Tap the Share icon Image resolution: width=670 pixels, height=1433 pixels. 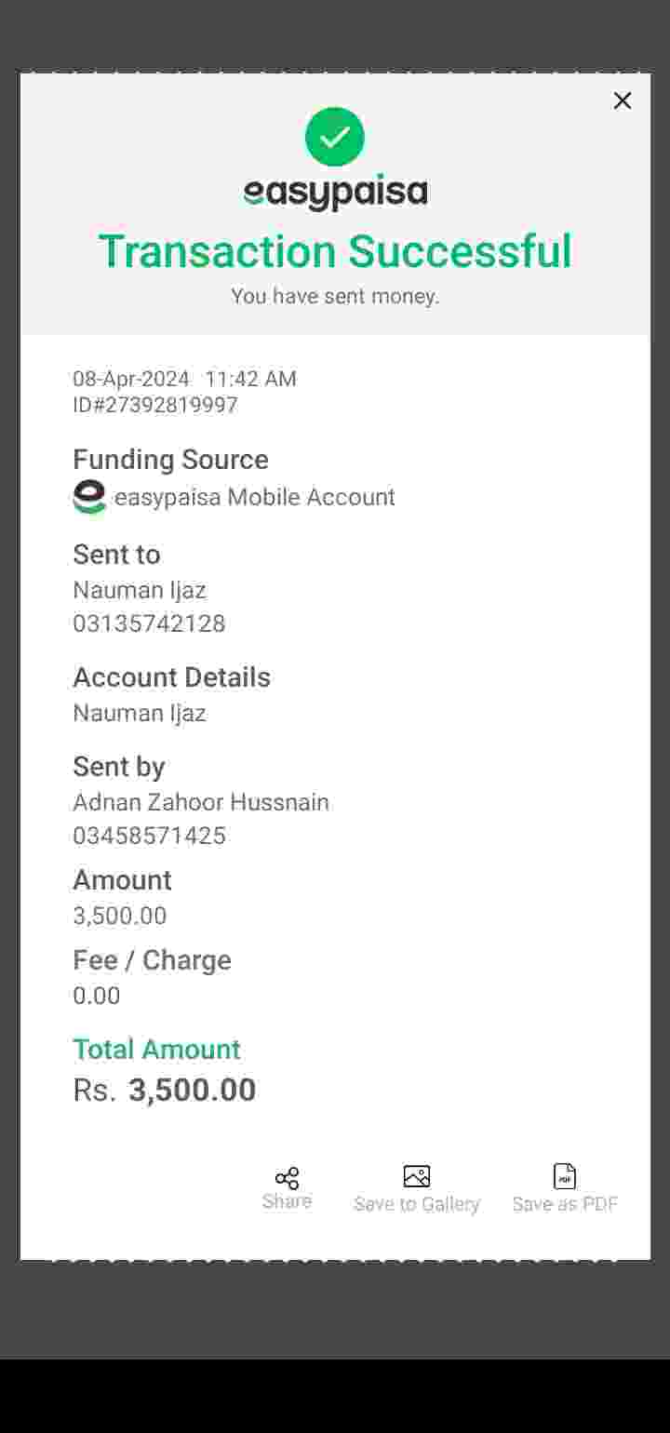click(x=287, y=1178)
